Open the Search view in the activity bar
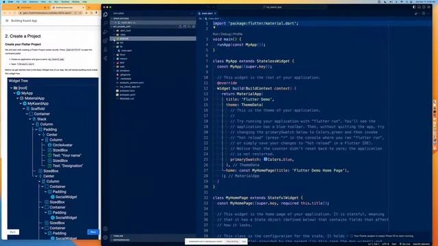 (105, 23)
